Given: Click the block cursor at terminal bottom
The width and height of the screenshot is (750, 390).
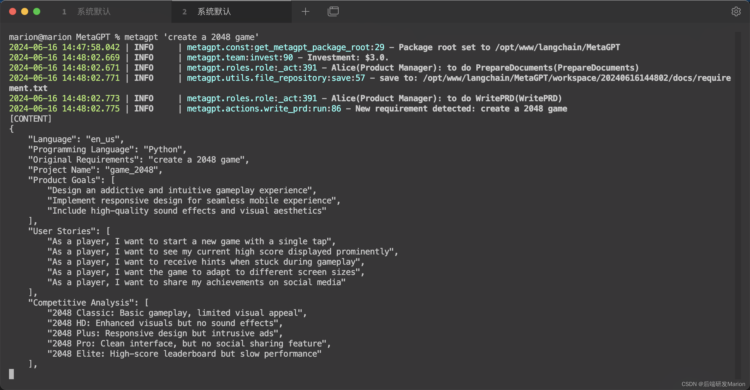Looking at the screenshot, I should pyautogui.click(x=11, y=374).
